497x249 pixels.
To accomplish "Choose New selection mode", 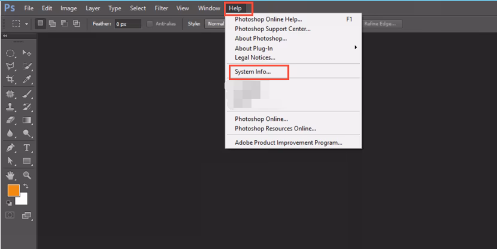I will click(x=40, y=23).
